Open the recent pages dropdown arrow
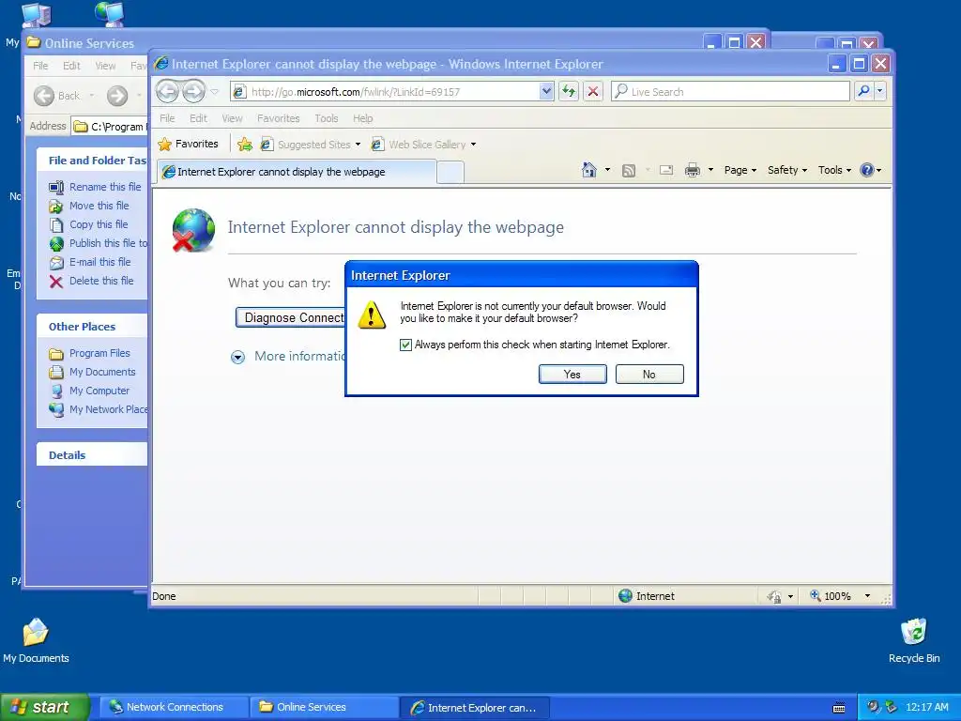961x721 pixels. pos(215,91)
